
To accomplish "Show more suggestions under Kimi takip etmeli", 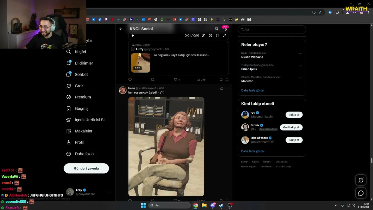I will pos(253,151).
